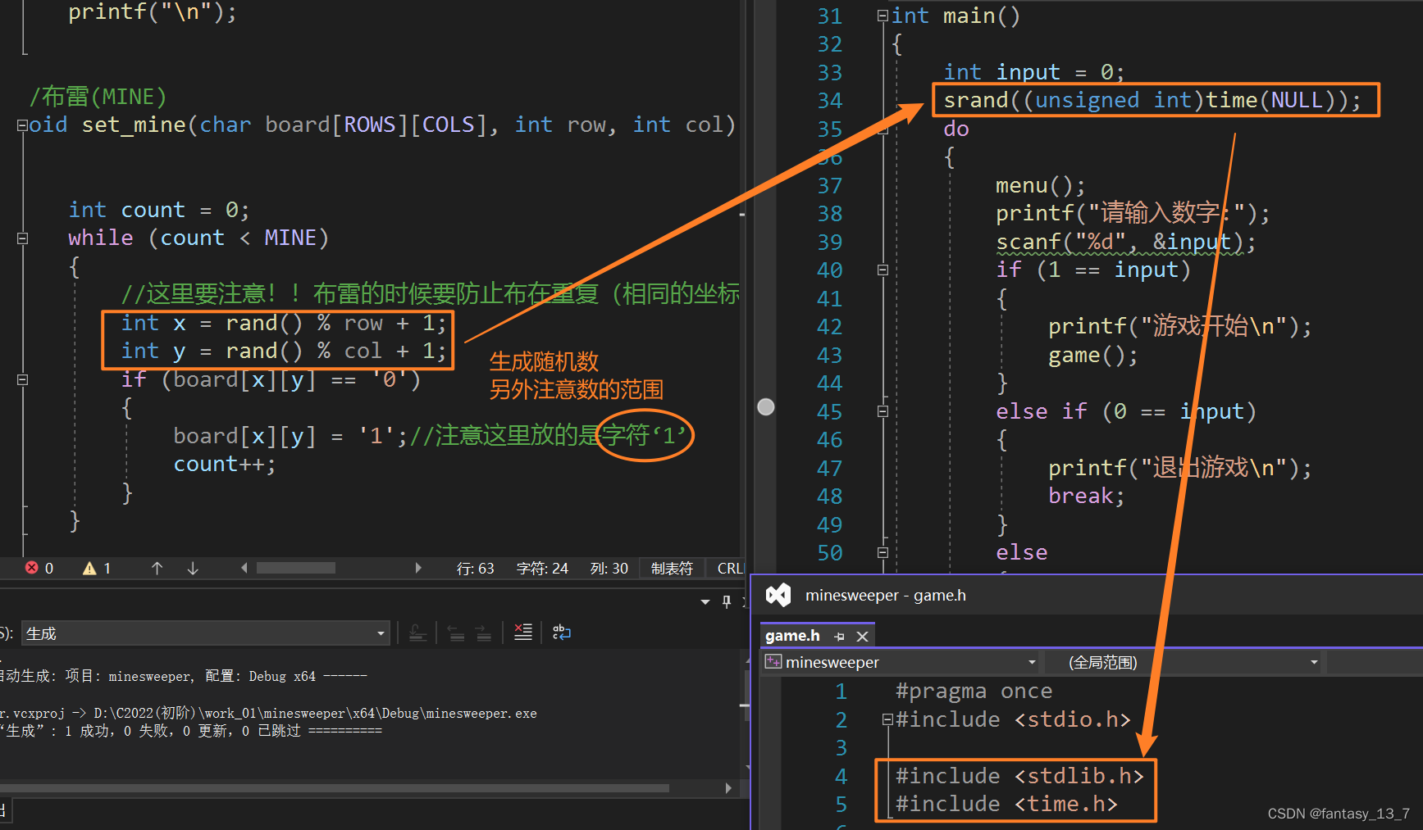Collapse the #include block in game.h
Image resolution: width=1423 pixels, height=830 pixels.
[x=887, y=719]
